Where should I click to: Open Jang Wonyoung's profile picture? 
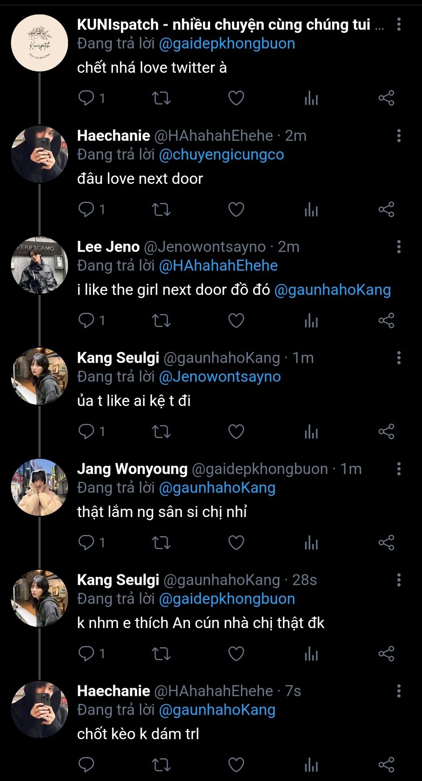(x=39, y=487)
